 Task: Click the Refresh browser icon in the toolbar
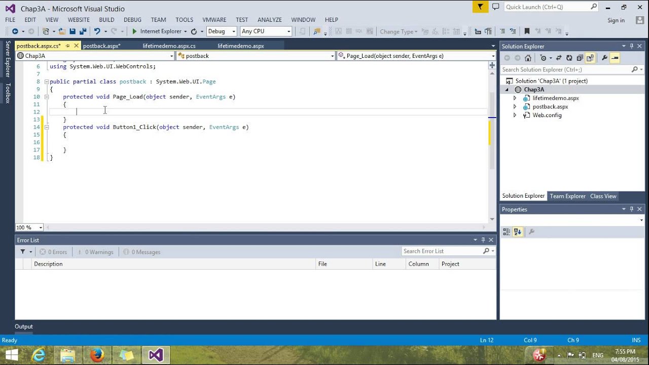(x=194, y=31)
